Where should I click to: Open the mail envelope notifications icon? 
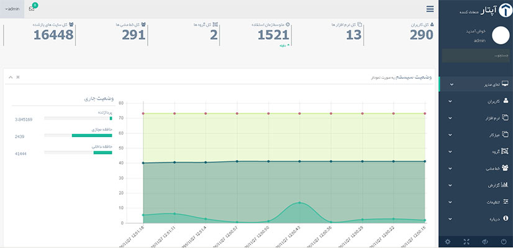(x=32, y=9)
